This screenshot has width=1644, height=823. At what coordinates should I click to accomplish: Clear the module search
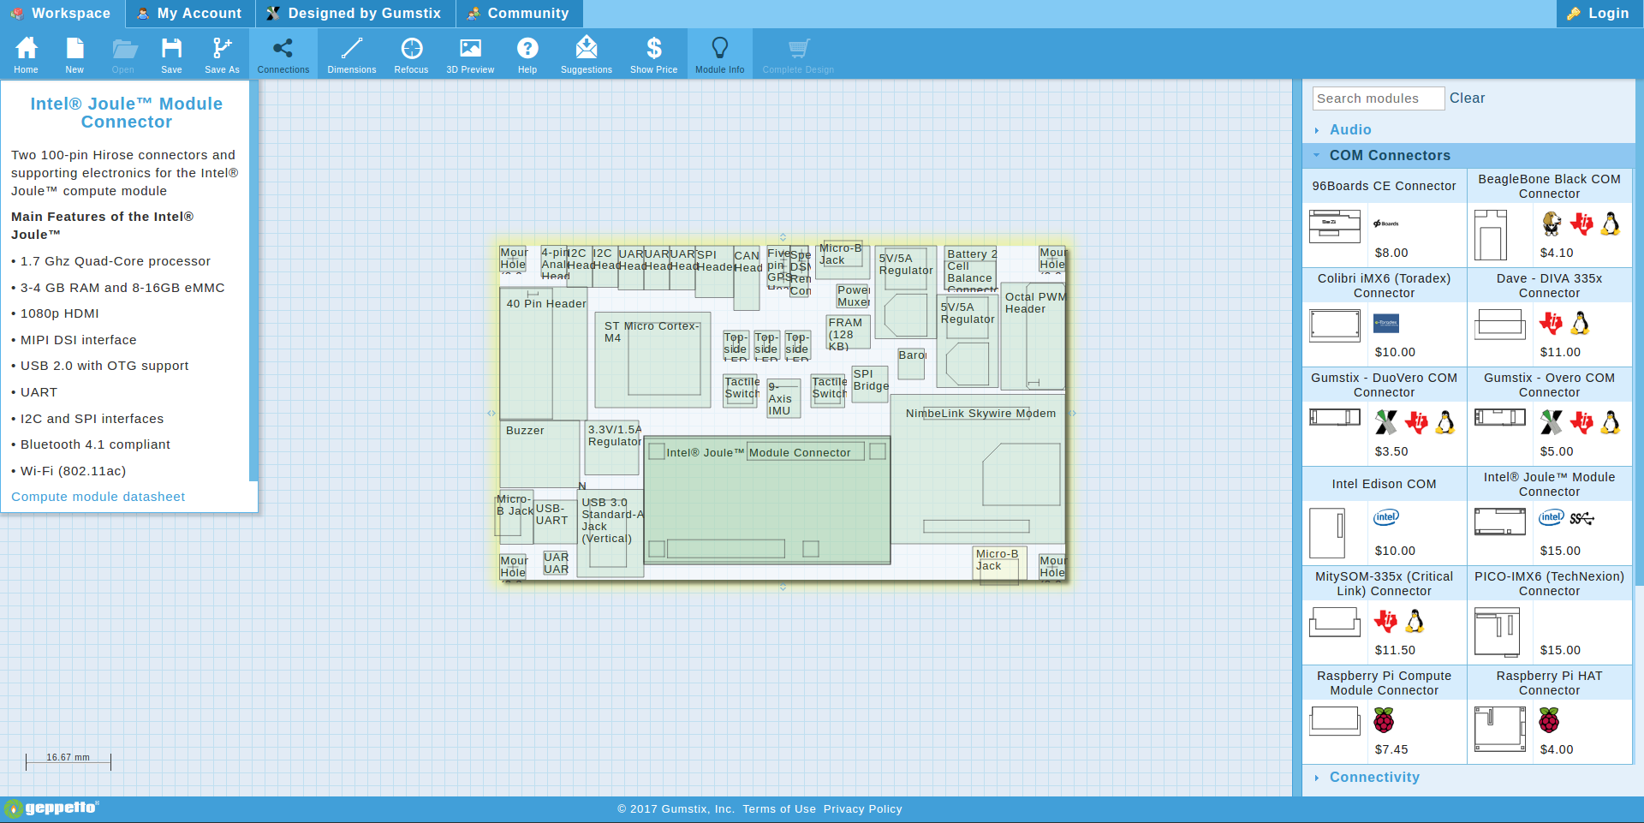coord(1467,98)
